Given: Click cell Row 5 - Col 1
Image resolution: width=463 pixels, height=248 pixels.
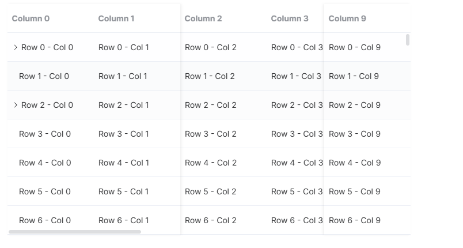Looking at the screenshot, I should [x=124, y=191].
